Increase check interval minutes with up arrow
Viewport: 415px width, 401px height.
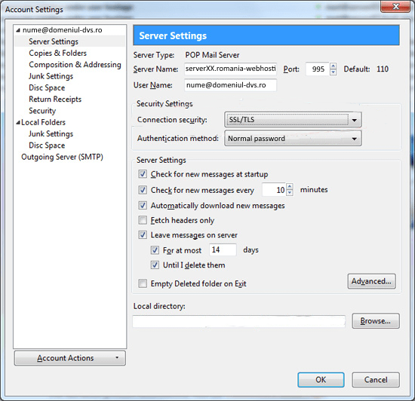[x=290, y=186]
